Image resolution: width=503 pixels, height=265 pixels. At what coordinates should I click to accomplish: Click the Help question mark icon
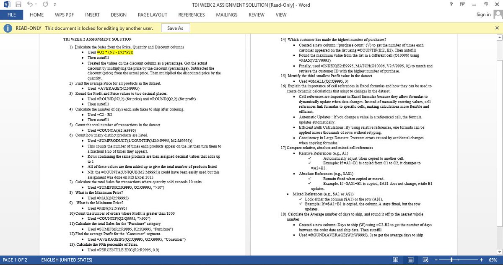point(451,5)
